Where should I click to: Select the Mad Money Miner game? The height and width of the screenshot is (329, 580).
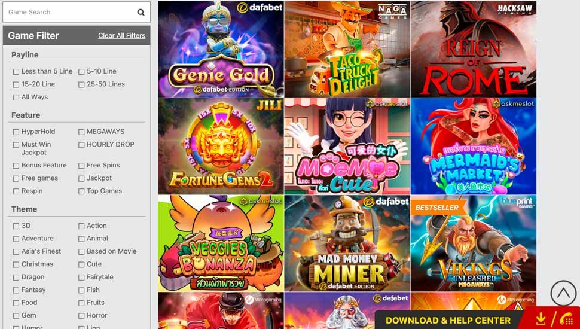(347, 243)
